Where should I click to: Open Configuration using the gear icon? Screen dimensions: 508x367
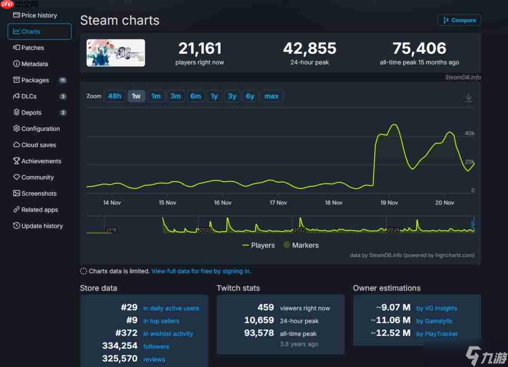[16, 128]
